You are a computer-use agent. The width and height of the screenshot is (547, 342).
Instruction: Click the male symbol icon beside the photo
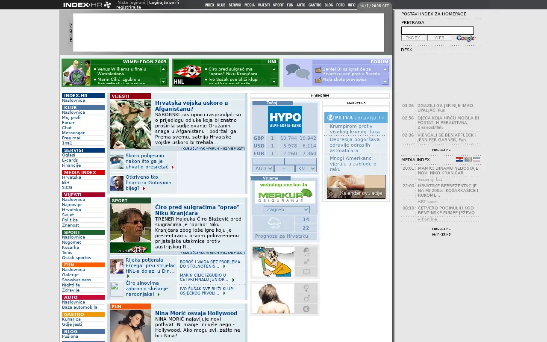[x=306, y=298]
